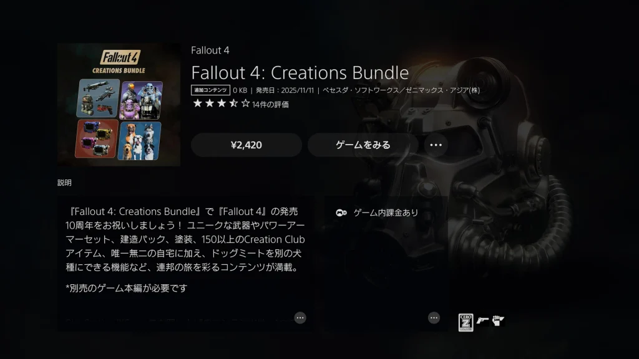This screenshot has width=639, height=359.
Task: Open the 14件の評価 ratings count
Action: (270, 105)
